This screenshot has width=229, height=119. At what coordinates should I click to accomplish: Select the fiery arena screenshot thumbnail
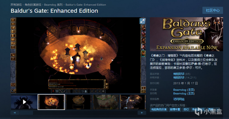51,102
